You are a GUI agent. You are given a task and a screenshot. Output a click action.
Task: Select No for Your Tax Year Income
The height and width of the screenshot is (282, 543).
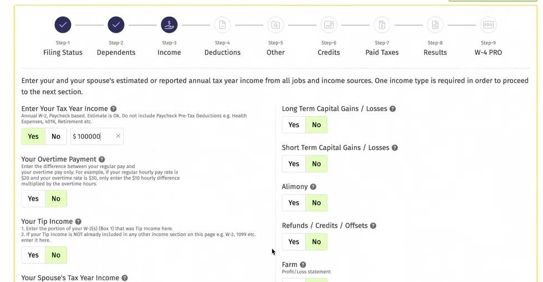click(x=56, y=137)
